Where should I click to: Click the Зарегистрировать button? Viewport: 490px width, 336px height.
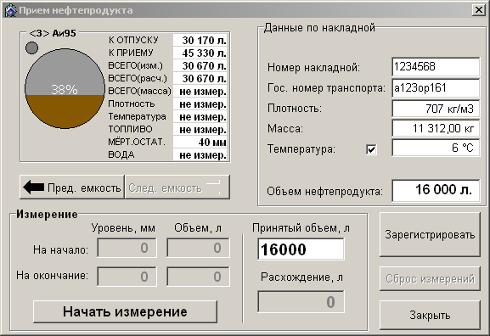(430, 234)
